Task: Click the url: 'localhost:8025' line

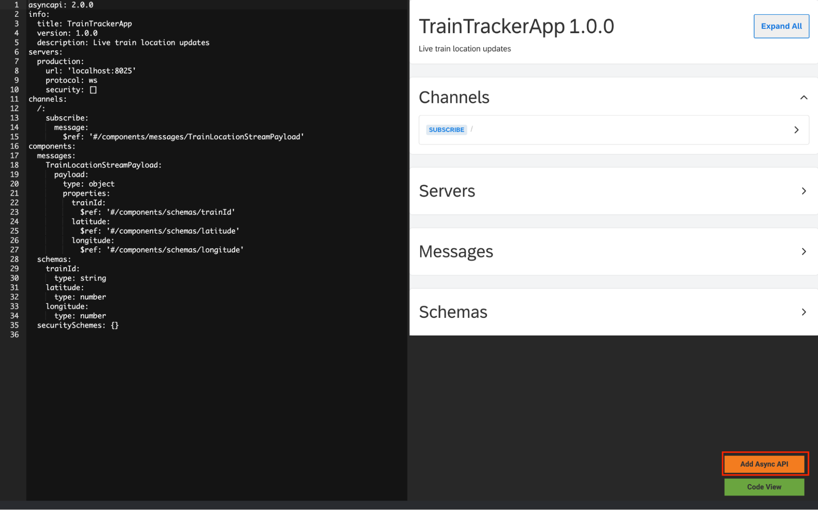Action: pos(90,71)
